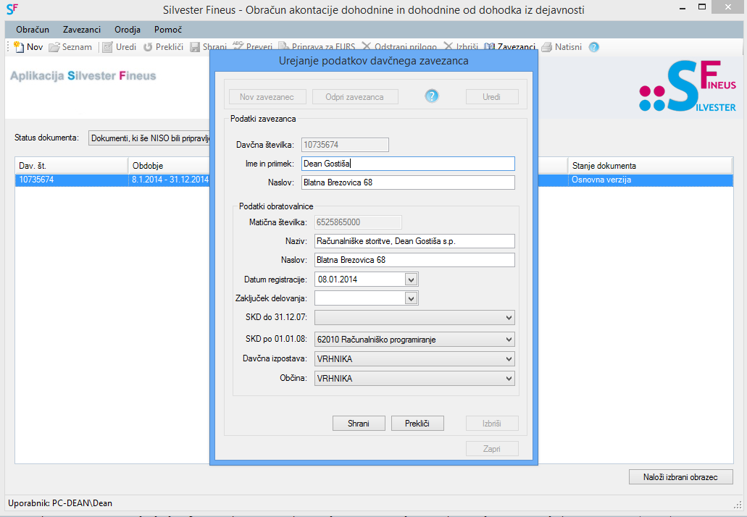
Task: Click the SF application icon in title bar
Action: click(x=12, y=9)
